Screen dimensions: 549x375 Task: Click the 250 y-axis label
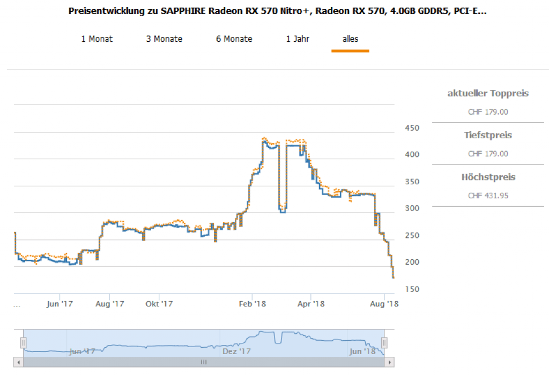coord(412,235)
